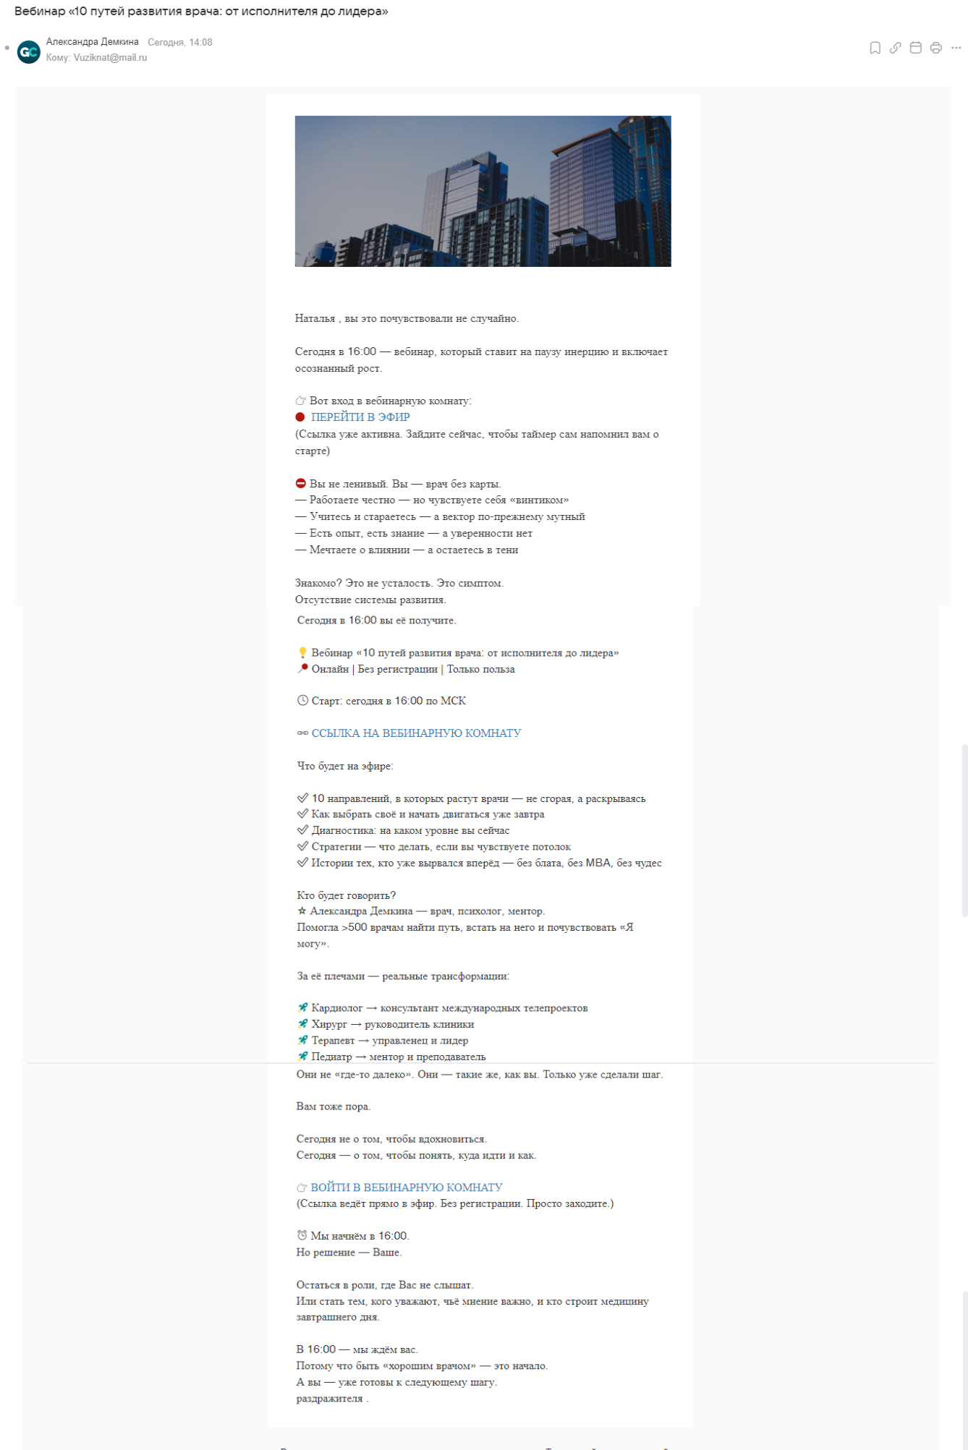Click the email subject title text
Image resolution: width=968 pixels, height=1450 pixels.
(201, 12)
